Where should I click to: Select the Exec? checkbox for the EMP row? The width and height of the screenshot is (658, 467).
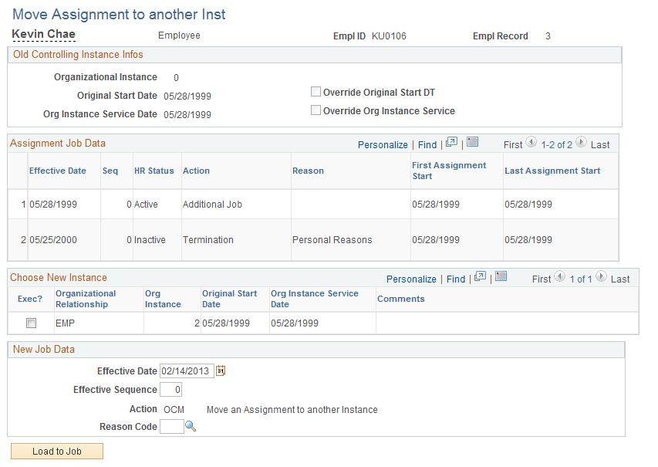point(30,323)
